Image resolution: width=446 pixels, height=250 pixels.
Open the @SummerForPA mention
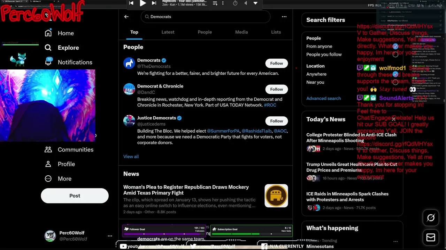[223, 131]
